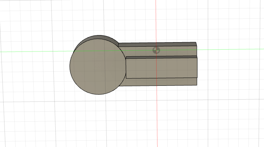Select the large circular front face
Screen dimensions: 264x147
[98, 67]
